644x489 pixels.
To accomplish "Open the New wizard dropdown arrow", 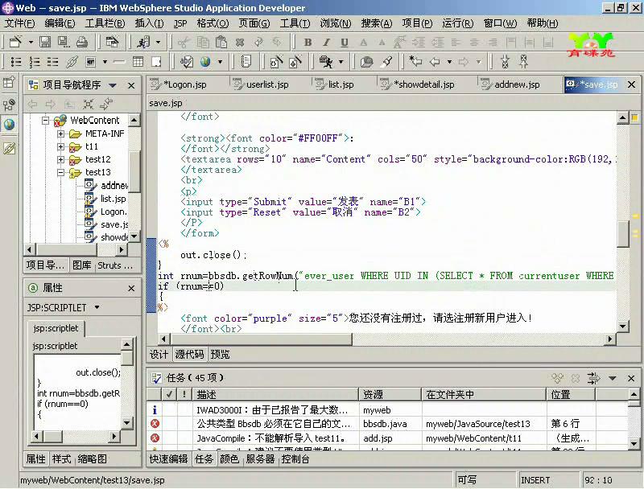I will [31, 43].
